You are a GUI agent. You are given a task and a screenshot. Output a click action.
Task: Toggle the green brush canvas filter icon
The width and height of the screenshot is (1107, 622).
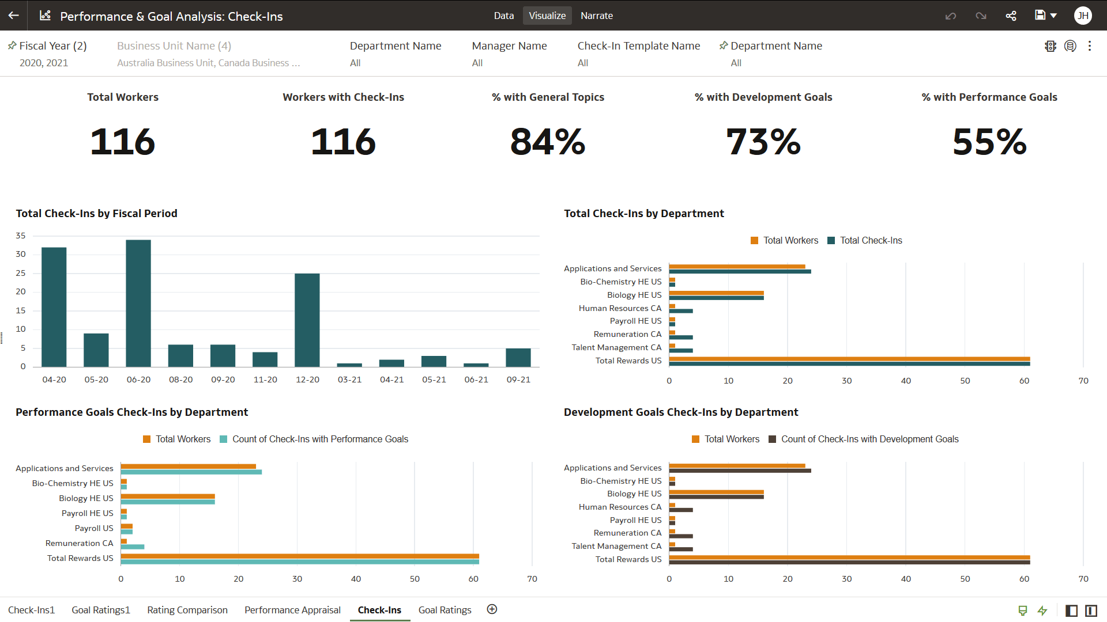coord(1022,610)
